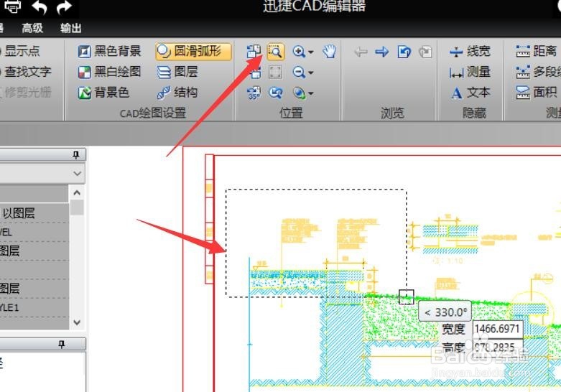
Task: Pin the upper left panel
Action: [75, 155]
